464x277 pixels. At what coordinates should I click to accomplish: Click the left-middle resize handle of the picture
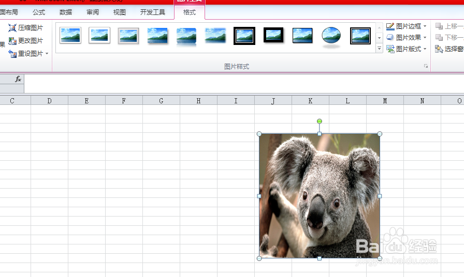pos(259,196)
